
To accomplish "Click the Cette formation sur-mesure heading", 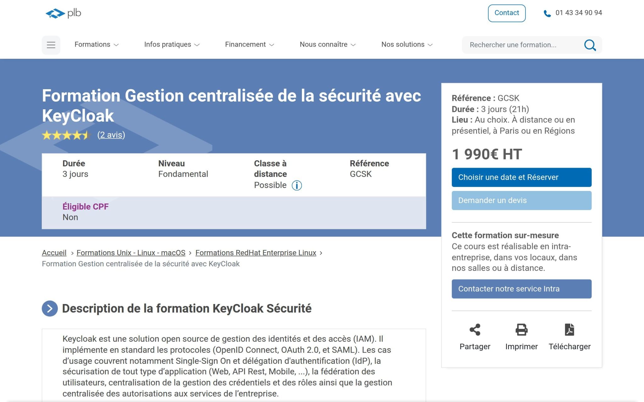I will click(505, 235).
